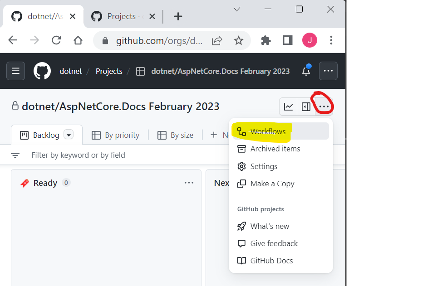Open the J profile avatar
This screenshot has height=286, width=437.
(309, 40)
